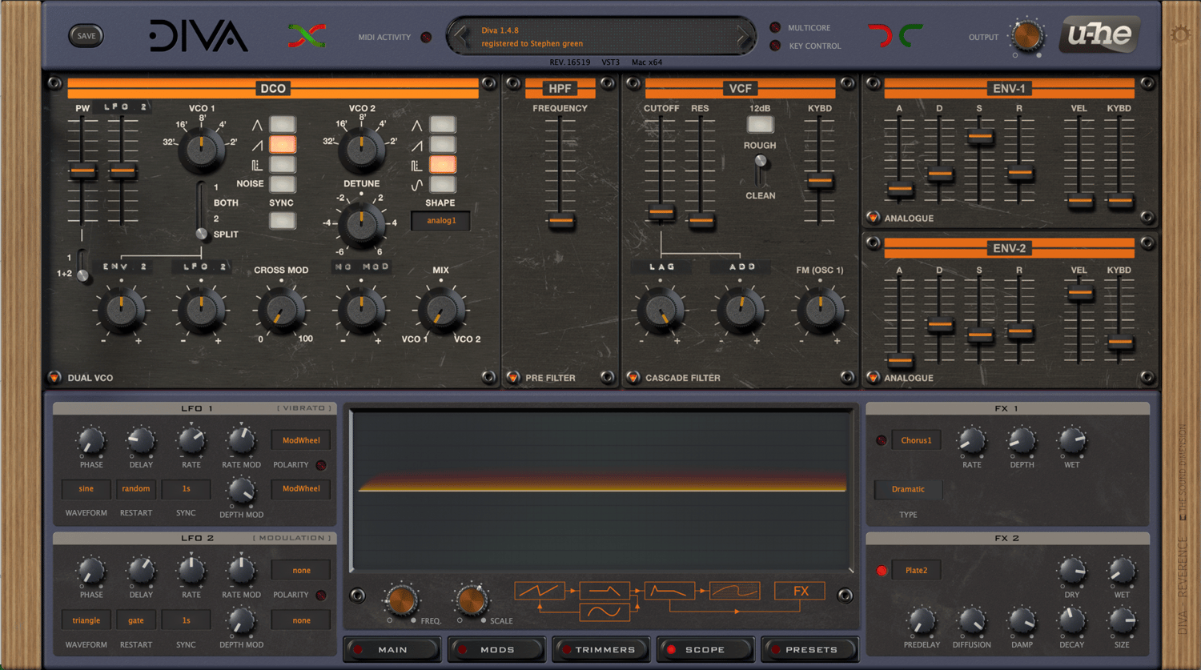Click the ENV 2 modulation source label
Viewport: 1201px width, 670px height.
(x=122, y=267)
